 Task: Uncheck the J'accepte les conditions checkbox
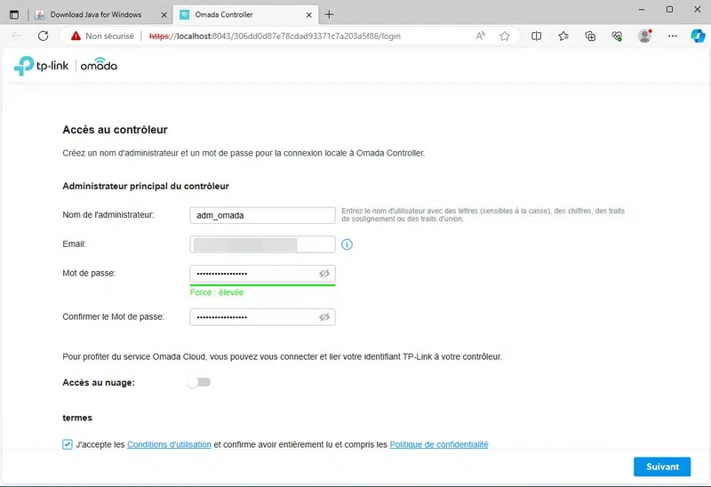point(68,444)
